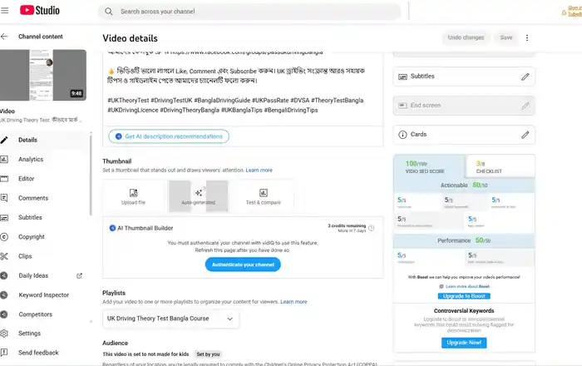The height and width of the screenshot is (366, 582).
Task: Click the Clips scissors icon
Action: (x=4, y=256)
